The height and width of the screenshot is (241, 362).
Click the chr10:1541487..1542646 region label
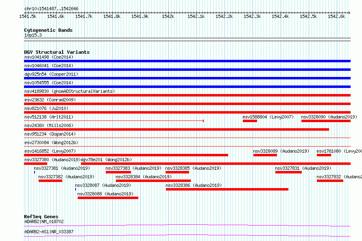click(x=51, y=9)
